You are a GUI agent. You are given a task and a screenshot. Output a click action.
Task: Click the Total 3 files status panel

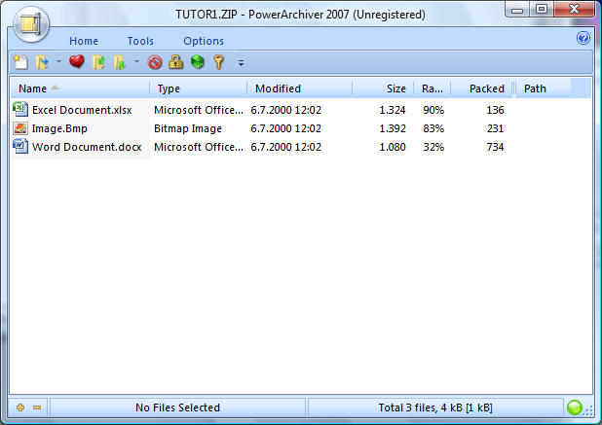(x=435, y=407)
